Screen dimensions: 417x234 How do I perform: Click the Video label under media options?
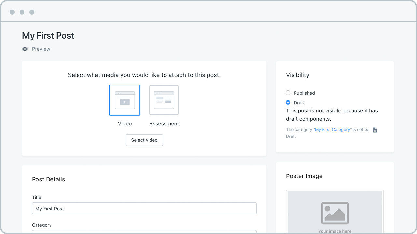125,123
